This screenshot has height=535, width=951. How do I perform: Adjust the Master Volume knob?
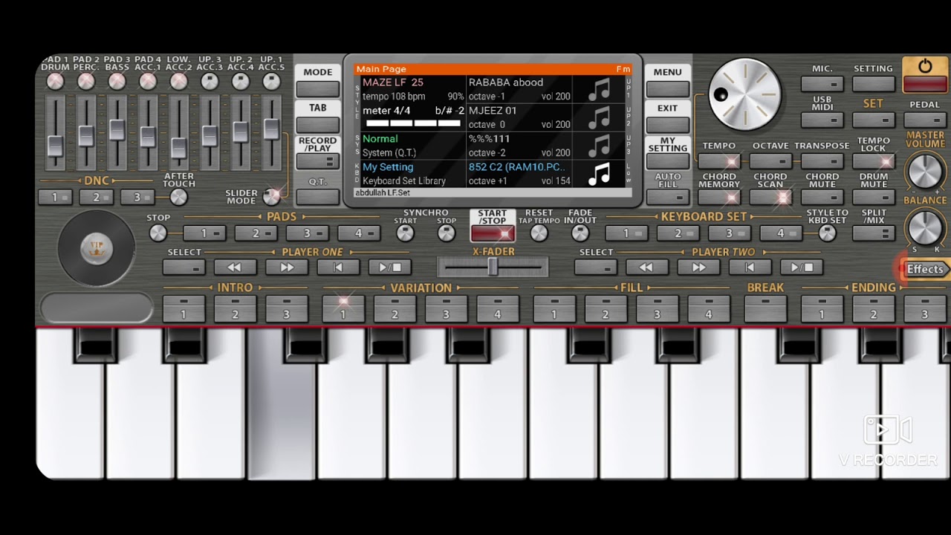click(x=925, y=172)
